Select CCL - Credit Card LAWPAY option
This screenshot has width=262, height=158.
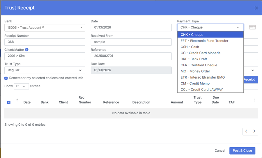click(202, 90)
